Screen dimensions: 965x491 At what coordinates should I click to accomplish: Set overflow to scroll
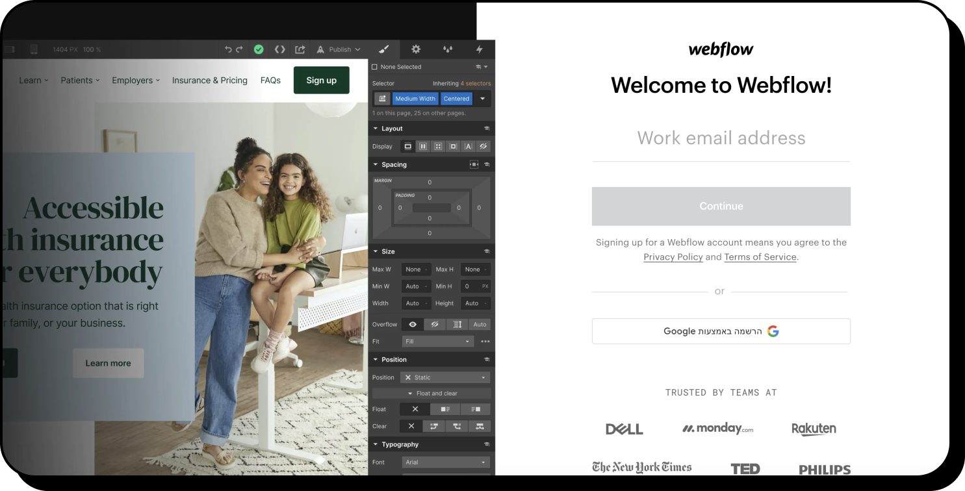457,324
